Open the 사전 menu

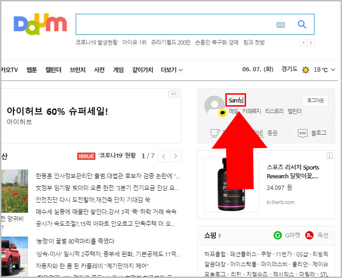(x=99, y=70)
